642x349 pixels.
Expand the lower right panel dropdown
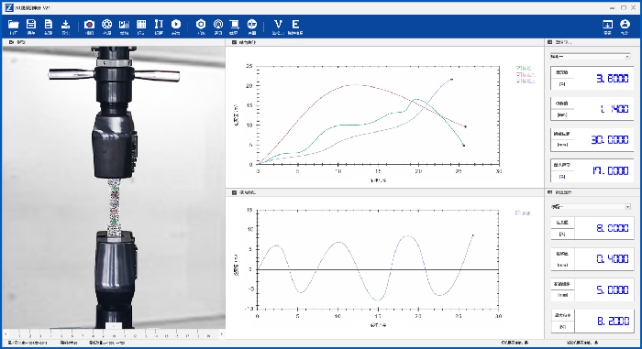click(590, 207)
